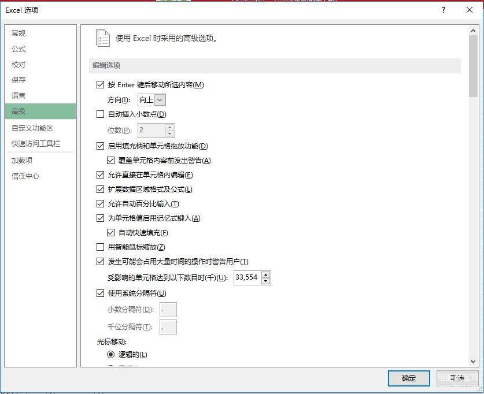Click the advanced options document icon

pyautogui.click(x=103, y=38)
